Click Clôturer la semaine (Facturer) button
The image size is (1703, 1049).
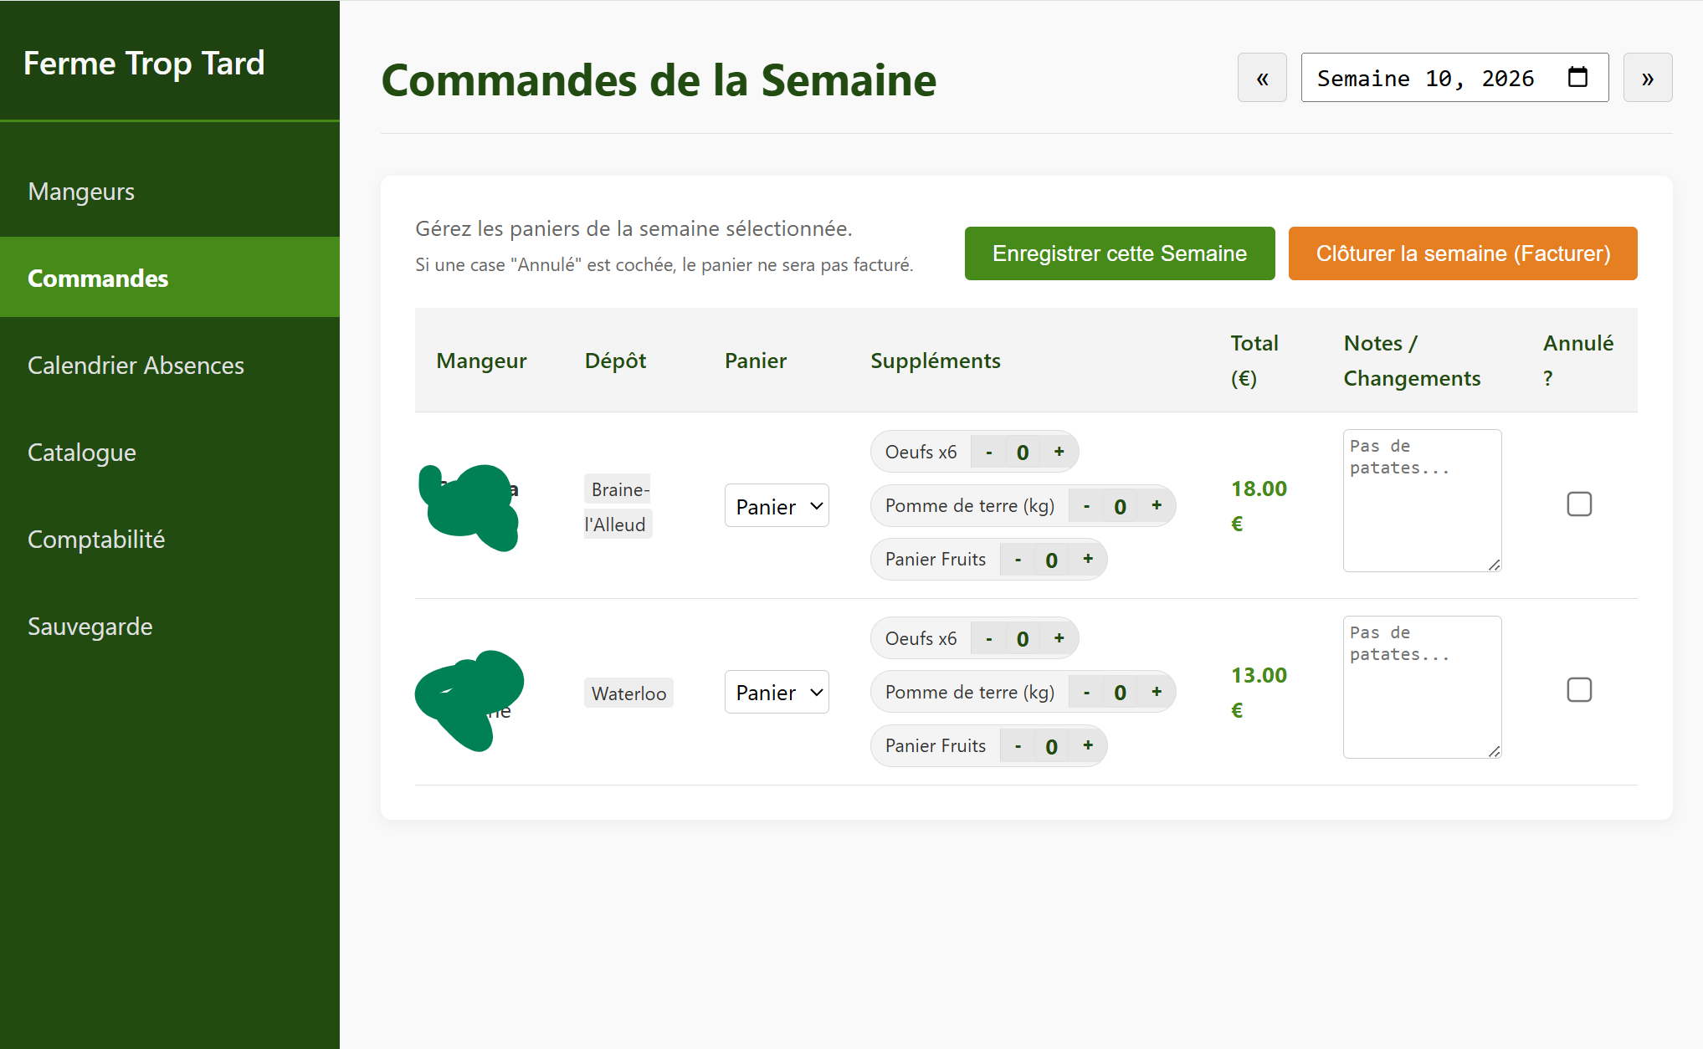(1462, 253)
